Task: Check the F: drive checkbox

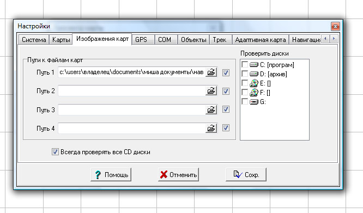Action: (x=245, y=92)
